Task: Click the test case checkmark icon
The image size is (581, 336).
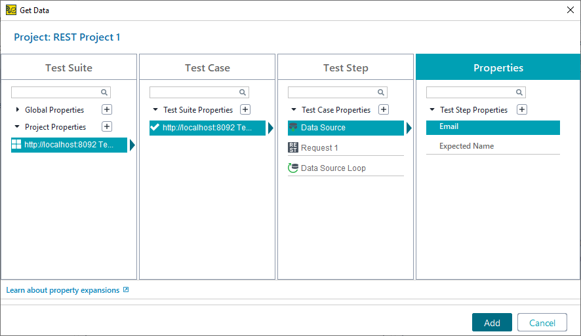Action: (x=155, y=127)
